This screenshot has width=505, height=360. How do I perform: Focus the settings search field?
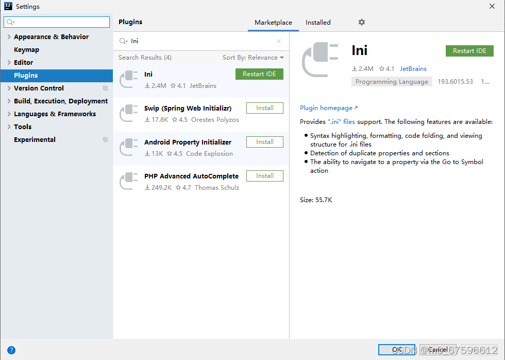pos(57,22)
